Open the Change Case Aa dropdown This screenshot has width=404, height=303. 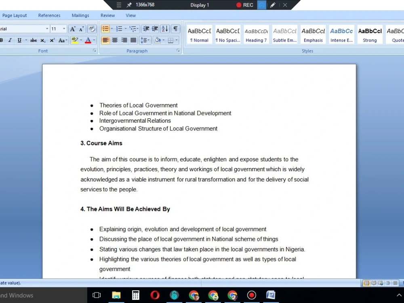[63, 40]
